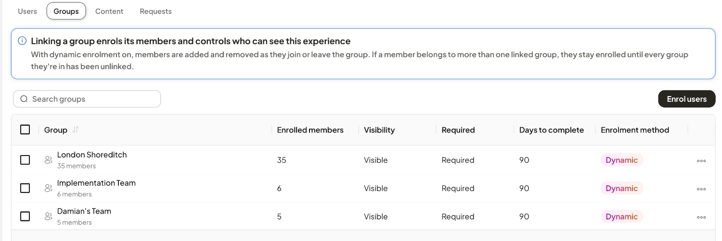
Task: Click the London Shoreditch group icon
Action: 48,160
